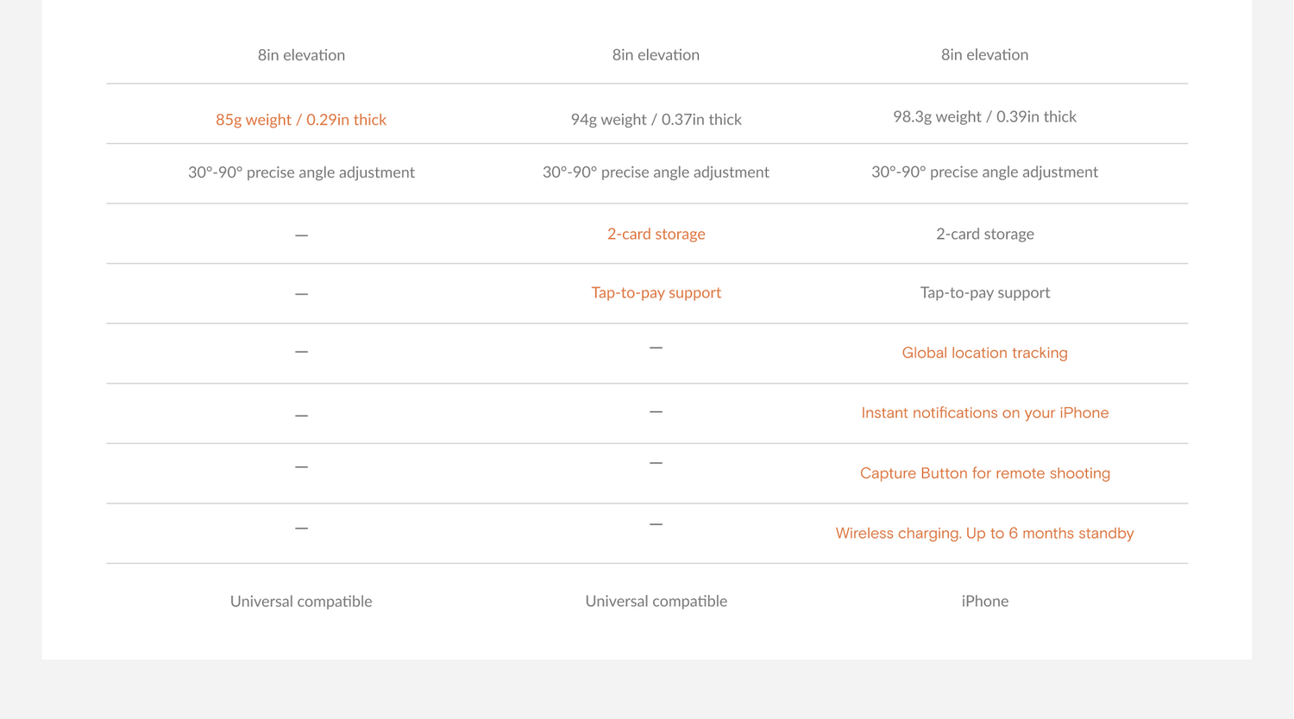
Task: Select the gray "2-card storage" text
Action: [x=984, y=234]
